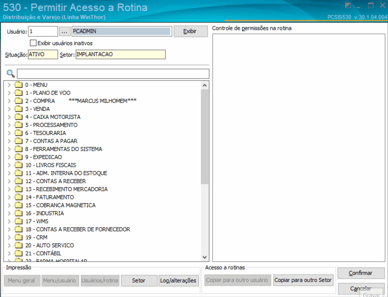Expand 11 - ADM. INTERNA DO ESTOQUE node

click(x=9, y=173)
